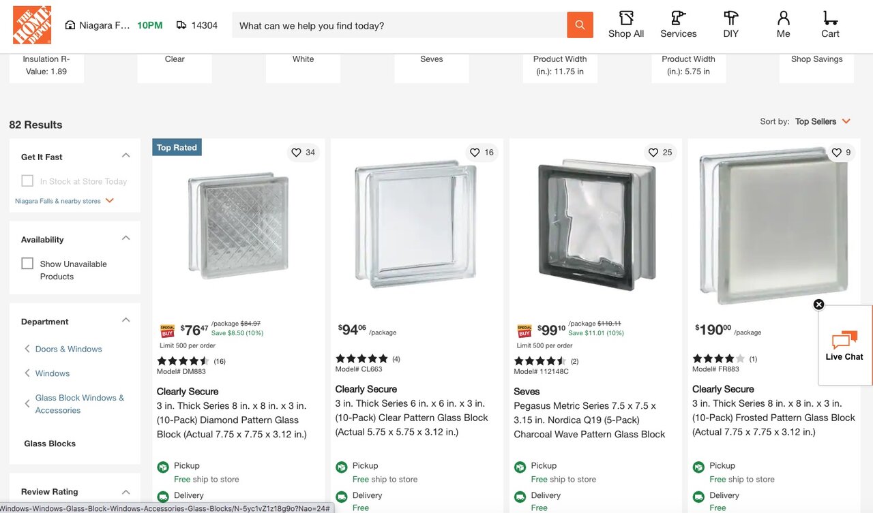Favorite the Frosted Pattern Glass Block
The image size is (873, 513).
click(x=837, y=153)
